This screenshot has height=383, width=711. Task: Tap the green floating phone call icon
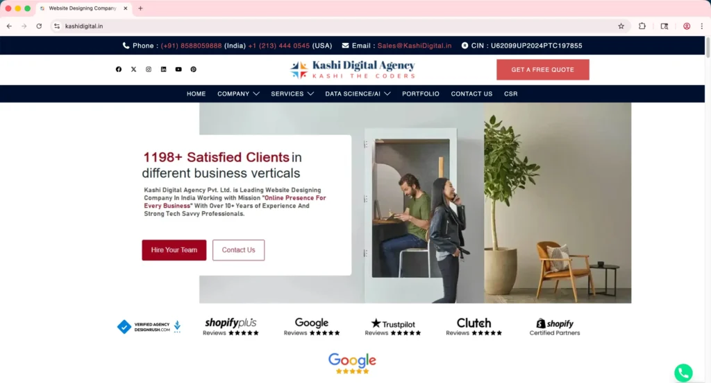pyautogui.click(x=683, y=373)
